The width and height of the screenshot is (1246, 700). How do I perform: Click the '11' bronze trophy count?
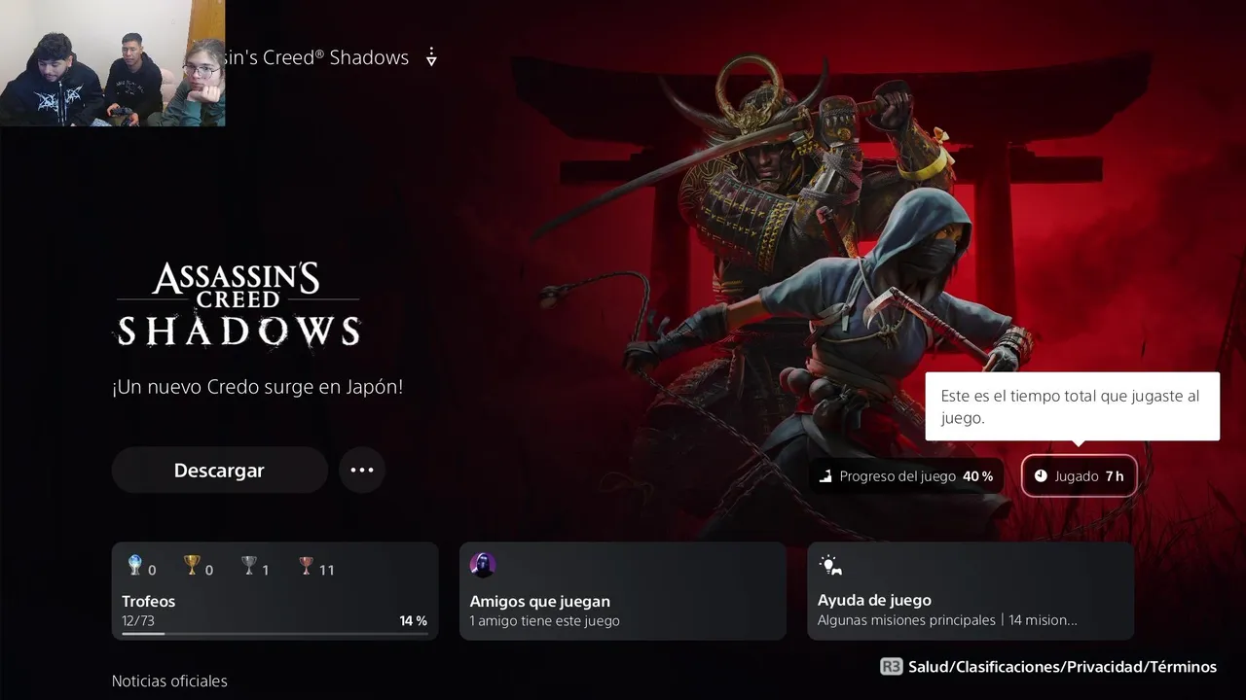pyautogui.click(x=327, y=570)
